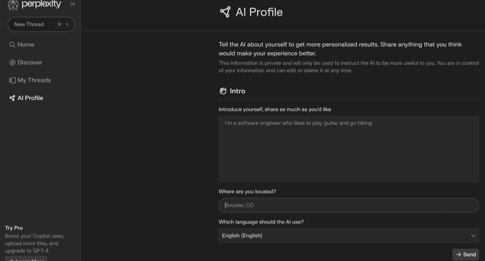This screenshot has height=261, width=485.
Task: Click the magnifier icon next to Home
Action: point(12,45)
